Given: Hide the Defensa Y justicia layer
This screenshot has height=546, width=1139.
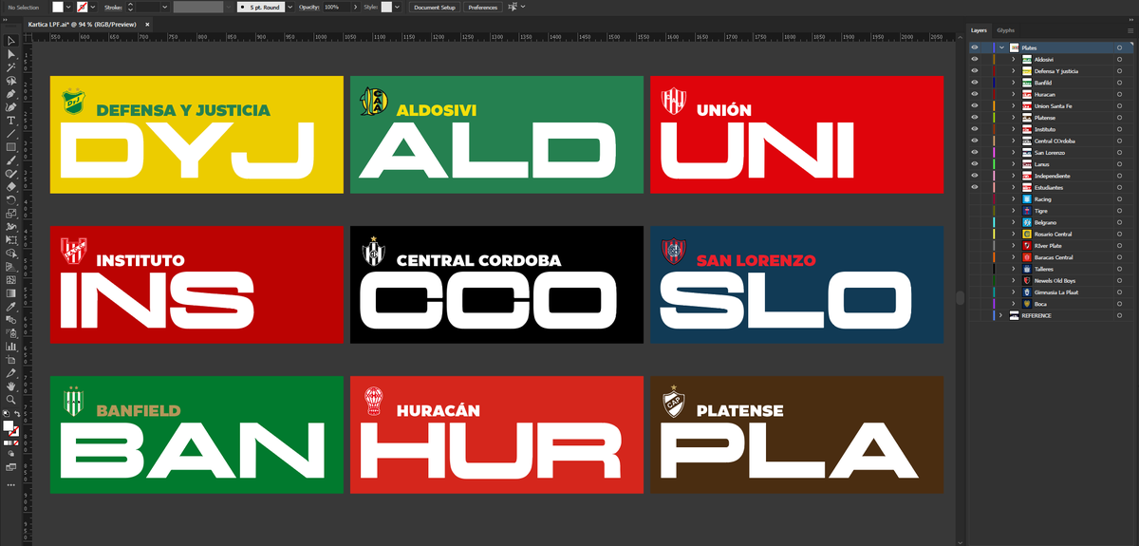Looking at the screenshot, I should point(974,71).
